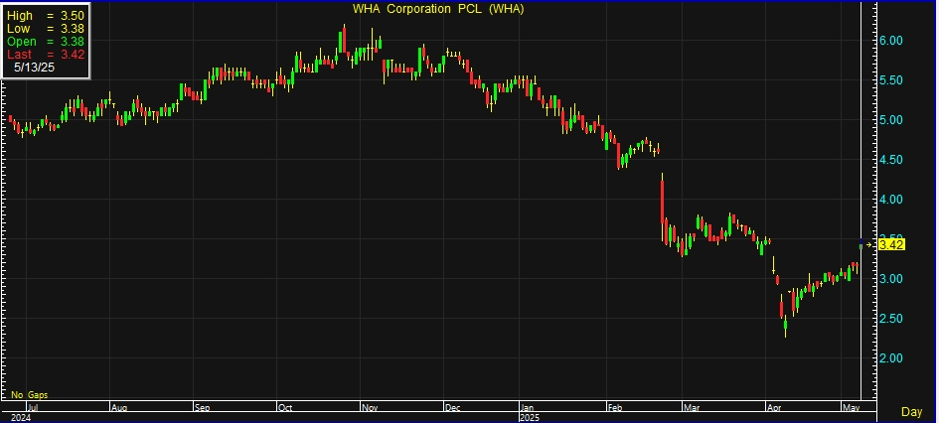Click the Sep label on the time axis
This screenshot has width=939, height=423.
tap(203, 408)
